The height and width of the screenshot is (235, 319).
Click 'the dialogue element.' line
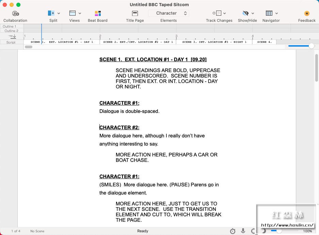[x=123, y=193]
